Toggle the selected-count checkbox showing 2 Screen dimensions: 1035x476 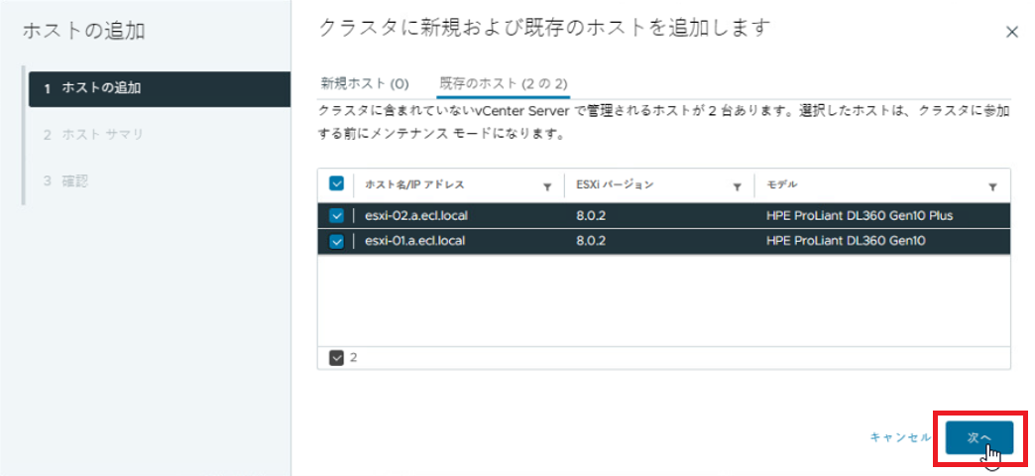[337, 357]
